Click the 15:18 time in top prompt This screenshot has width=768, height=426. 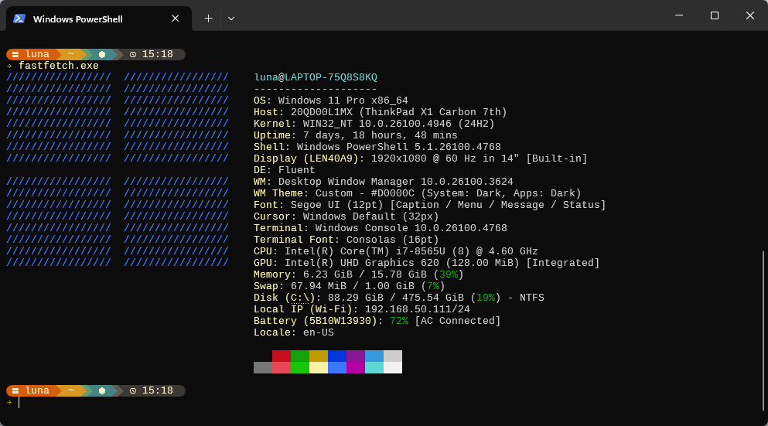157,54
